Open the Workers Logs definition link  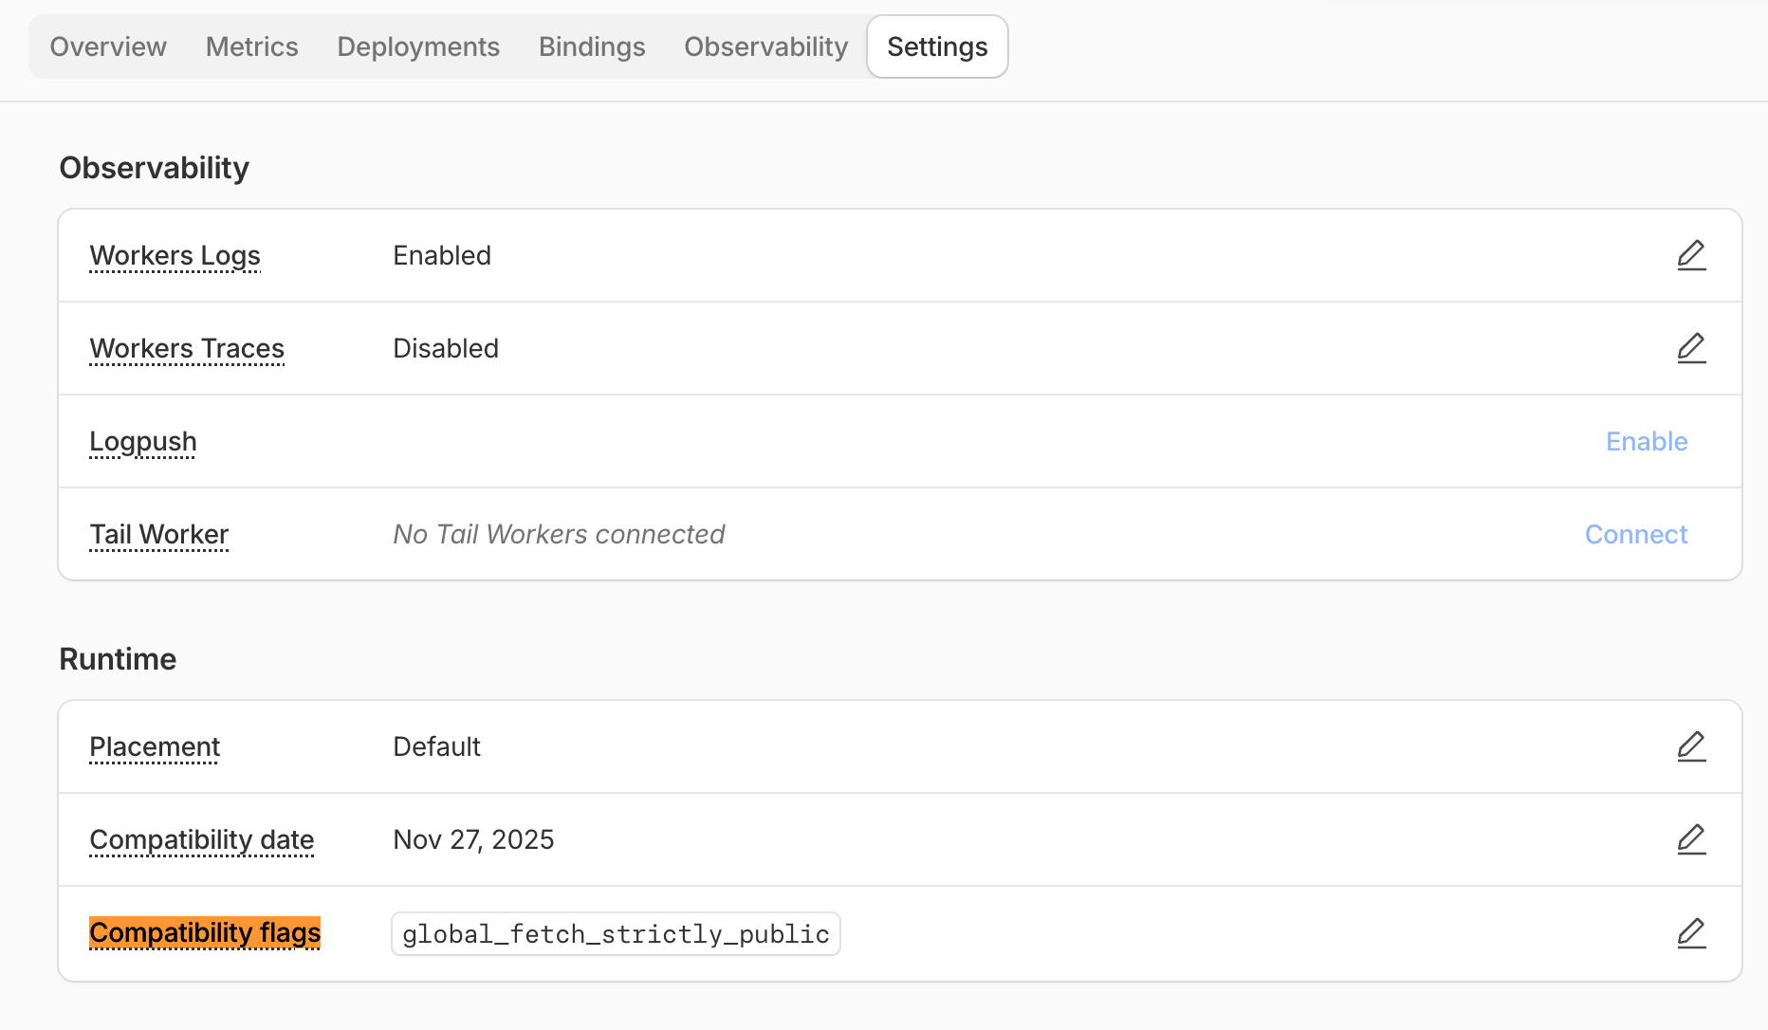coord(175,255)
